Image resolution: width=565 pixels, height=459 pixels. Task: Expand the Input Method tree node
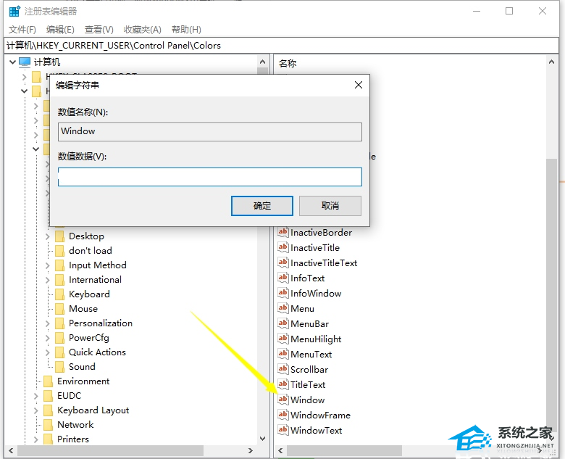(x=47, y=265)
